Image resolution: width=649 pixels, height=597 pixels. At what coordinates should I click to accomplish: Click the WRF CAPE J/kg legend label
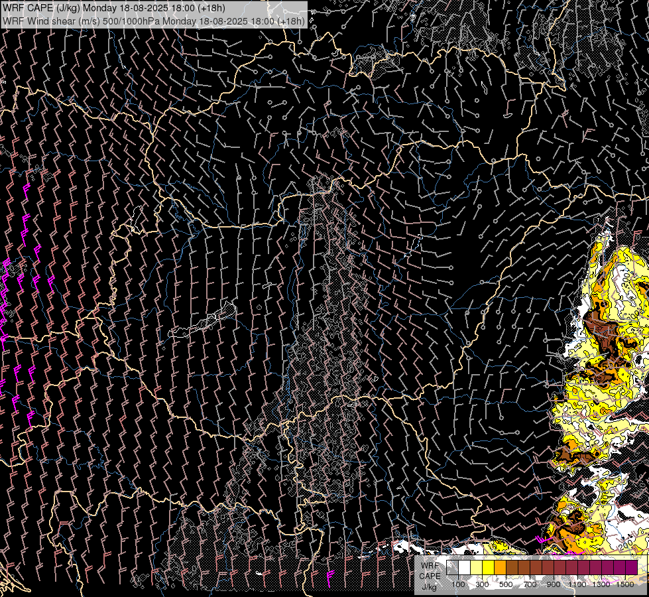(x=430, y=576)
